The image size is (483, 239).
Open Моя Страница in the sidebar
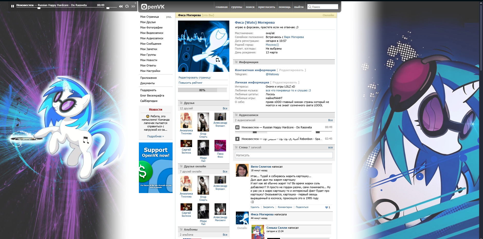tap(149, 17)
